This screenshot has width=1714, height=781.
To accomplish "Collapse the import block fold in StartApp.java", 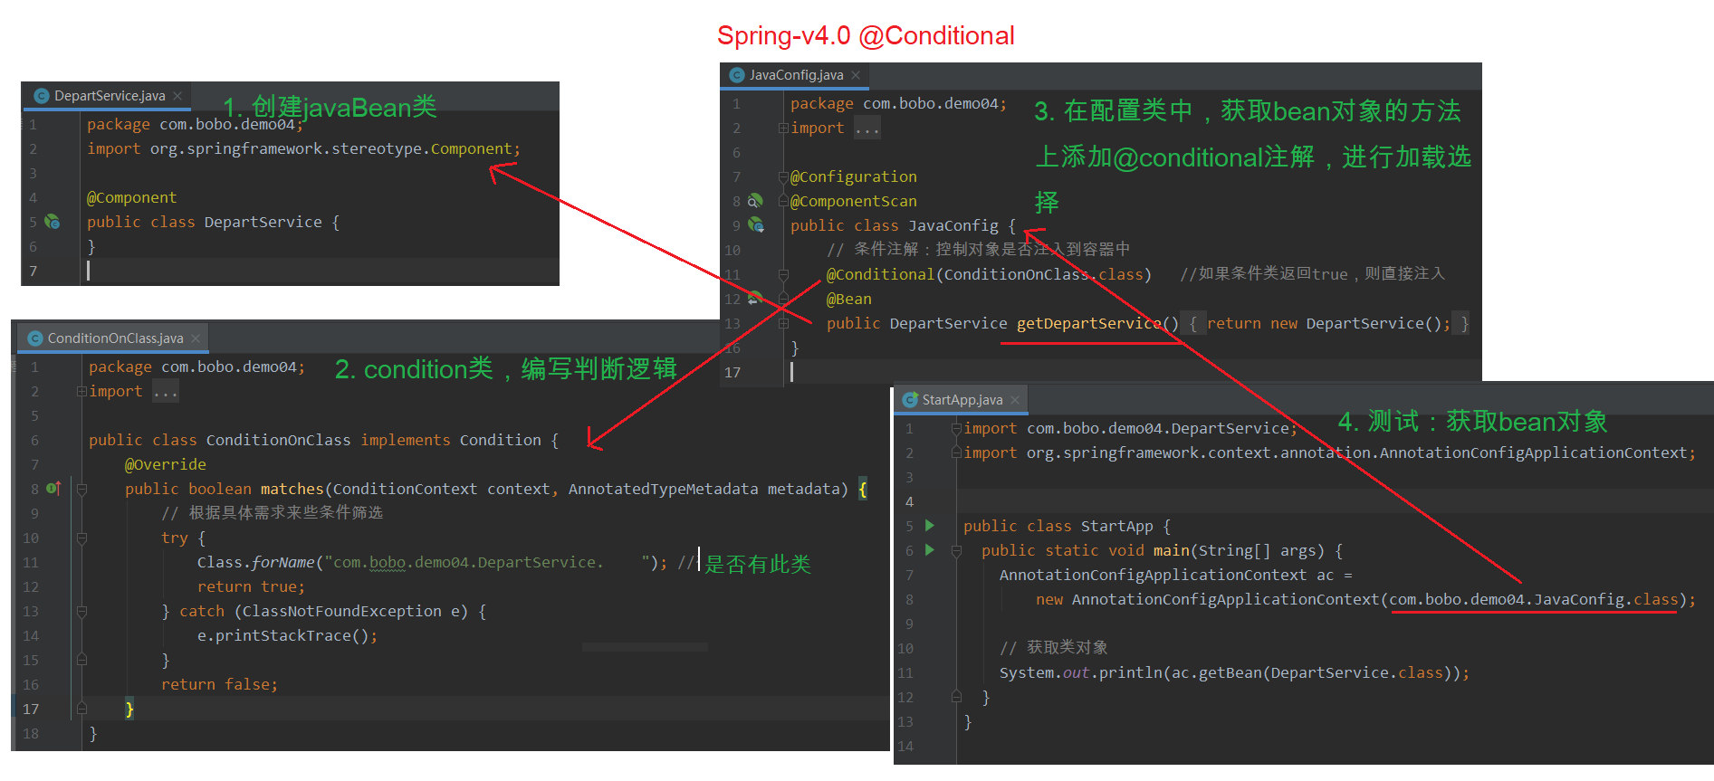I will click(956, 428).
